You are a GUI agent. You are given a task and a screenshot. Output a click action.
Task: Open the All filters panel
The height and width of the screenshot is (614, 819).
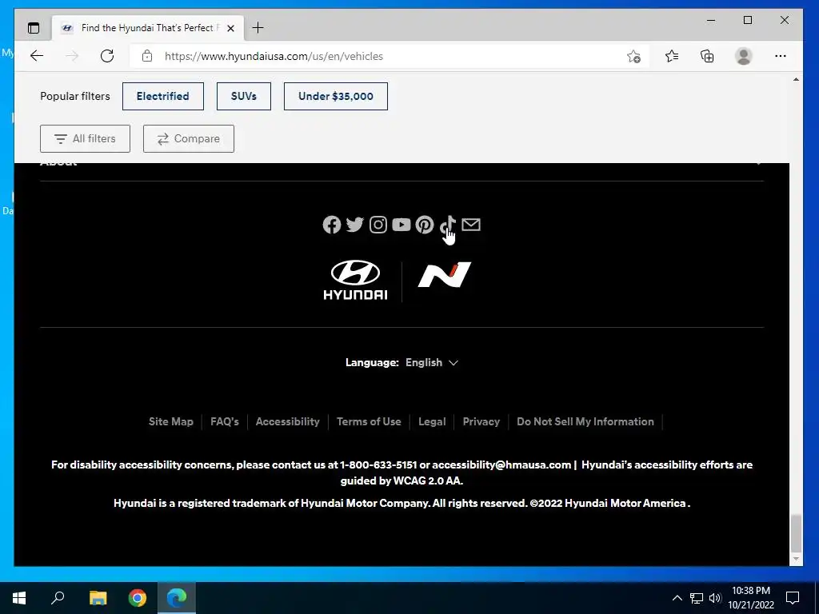tap(85, 138)
